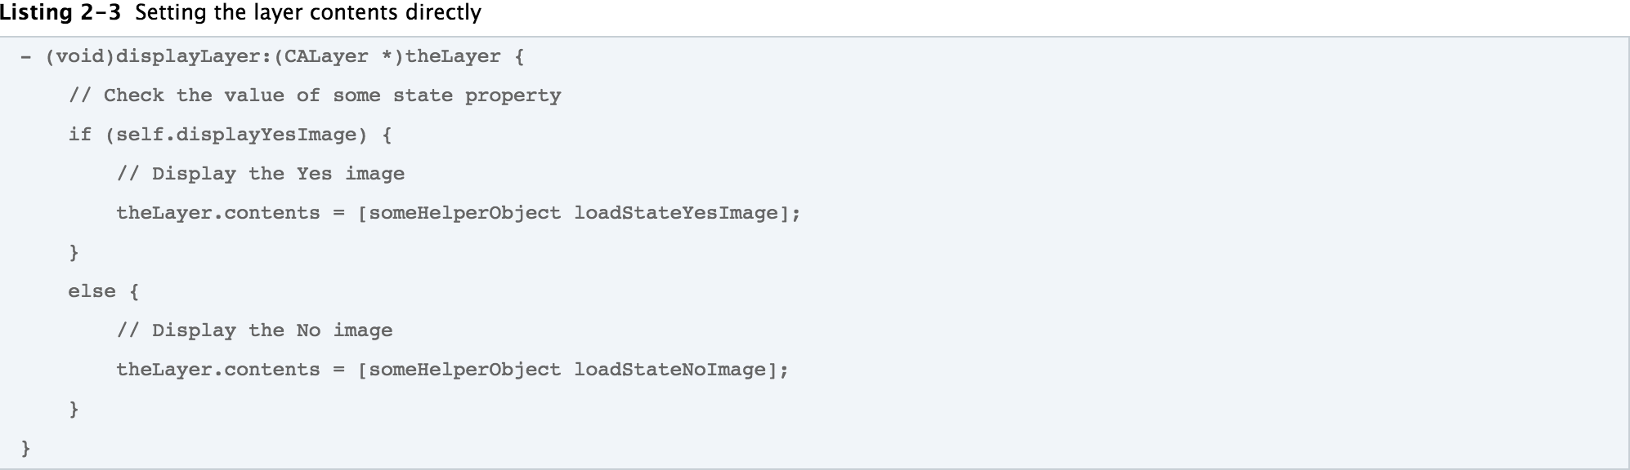The width and height of the screenshot is (1630, 470).
Task: Click the loadStateNoImage assignment line
Action: coord(453,370)
